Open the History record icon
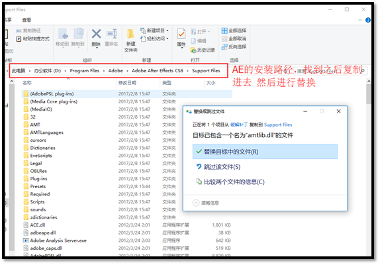 [x=193, y=50]
